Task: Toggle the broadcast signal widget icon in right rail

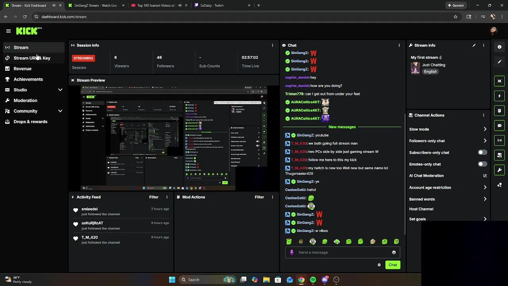Action: click(x=499, y=140)
